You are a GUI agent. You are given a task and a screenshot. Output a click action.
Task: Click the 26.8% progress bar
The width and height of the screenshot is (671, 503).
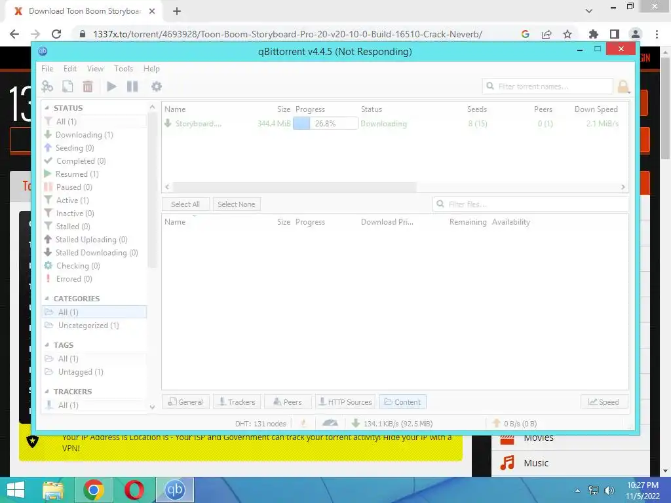pos(325,124)
